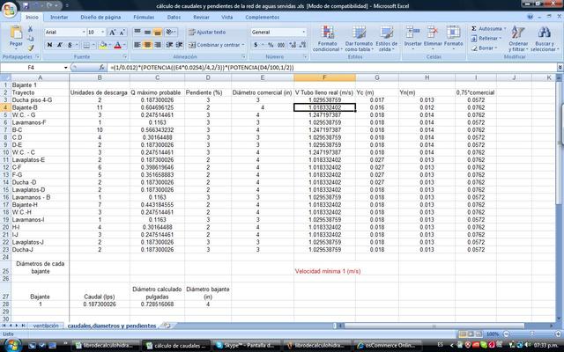Image resolution: width=564 pixels, height=352 pixels.
Task: Open Formato condicional menu
Action: [327, 39]
